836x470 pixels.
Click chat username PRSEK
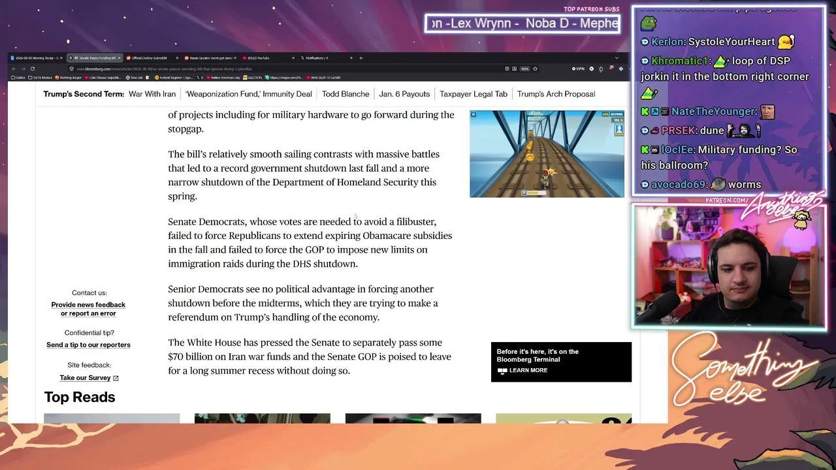pos(678,131)
